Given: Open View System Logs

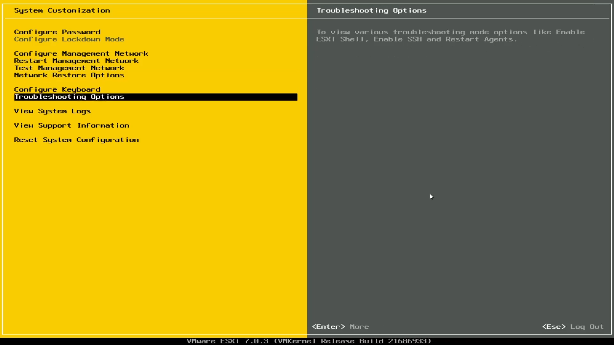Looking at the screenshot, I should click(52, 111).
